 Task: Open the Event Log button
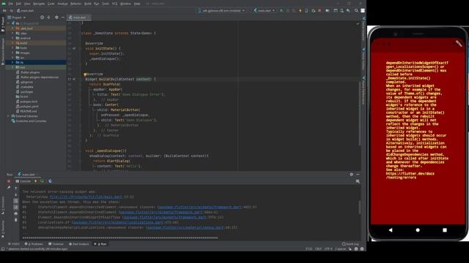point(350,244)
